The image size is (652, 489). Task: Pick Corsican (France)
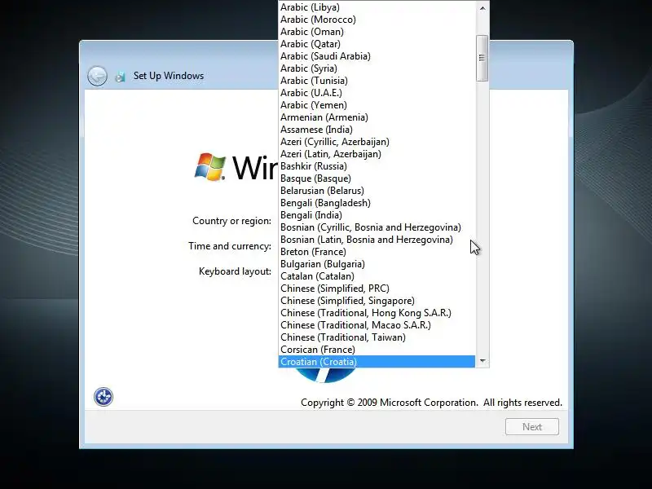click(377, 350)
